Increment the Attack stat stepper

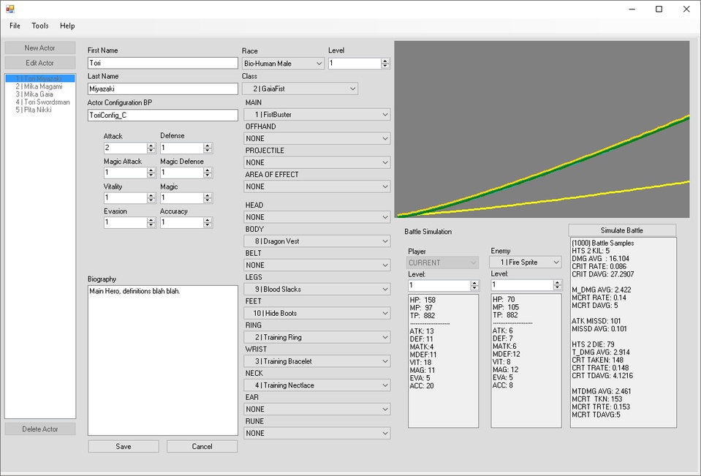(x=149, y=145)
